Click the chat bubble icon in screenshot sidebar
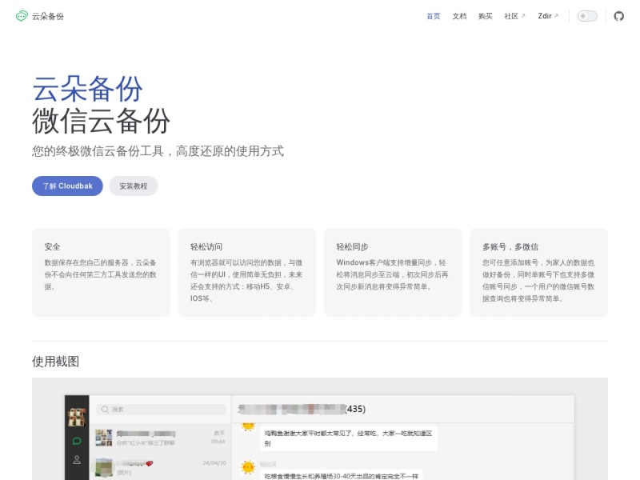This screenshot has height=480, width=640. (x=77, y=441)
